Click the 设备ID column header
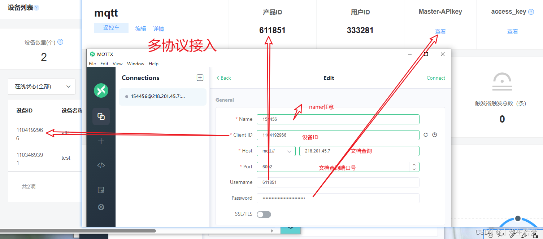 coord(25,111)
